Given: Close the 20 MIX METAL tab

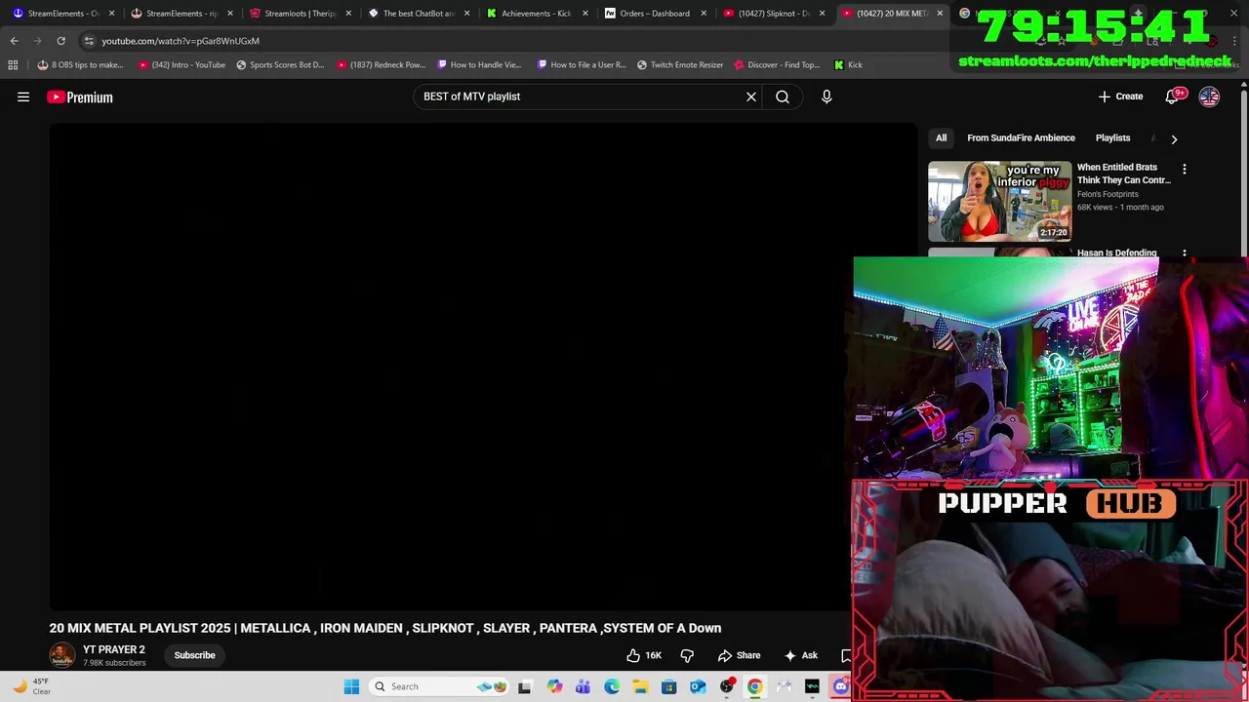Looking at the screenshot, I should 940,14.
